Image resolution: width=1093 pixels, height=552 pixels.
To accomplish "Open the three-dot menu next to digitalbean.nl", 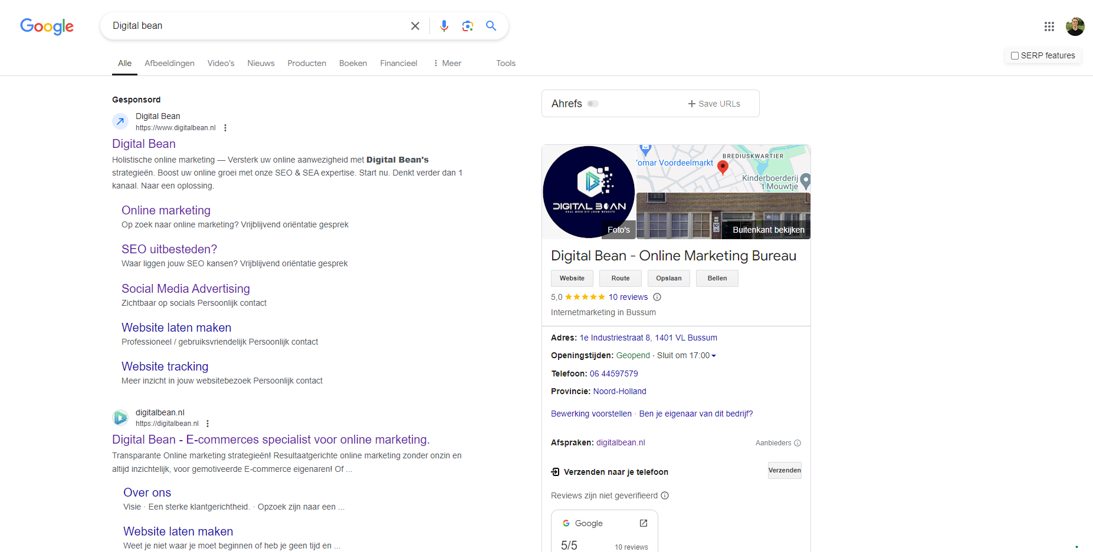I will (x=207, y=424).
